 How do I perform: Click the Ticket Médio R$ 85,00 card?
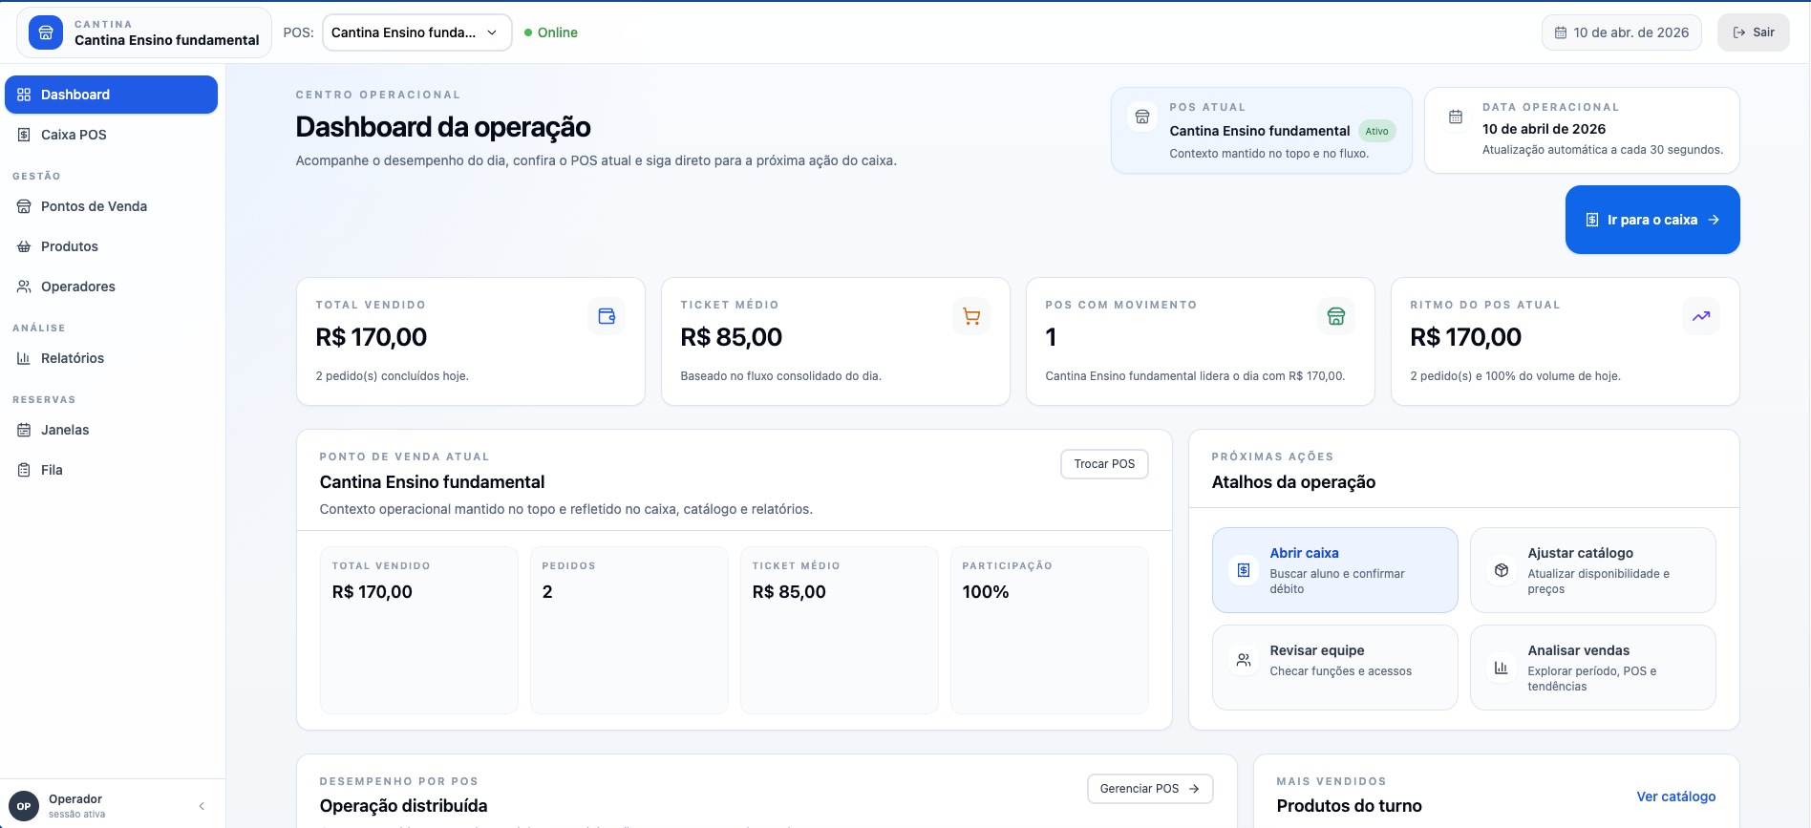pos(836,341)
